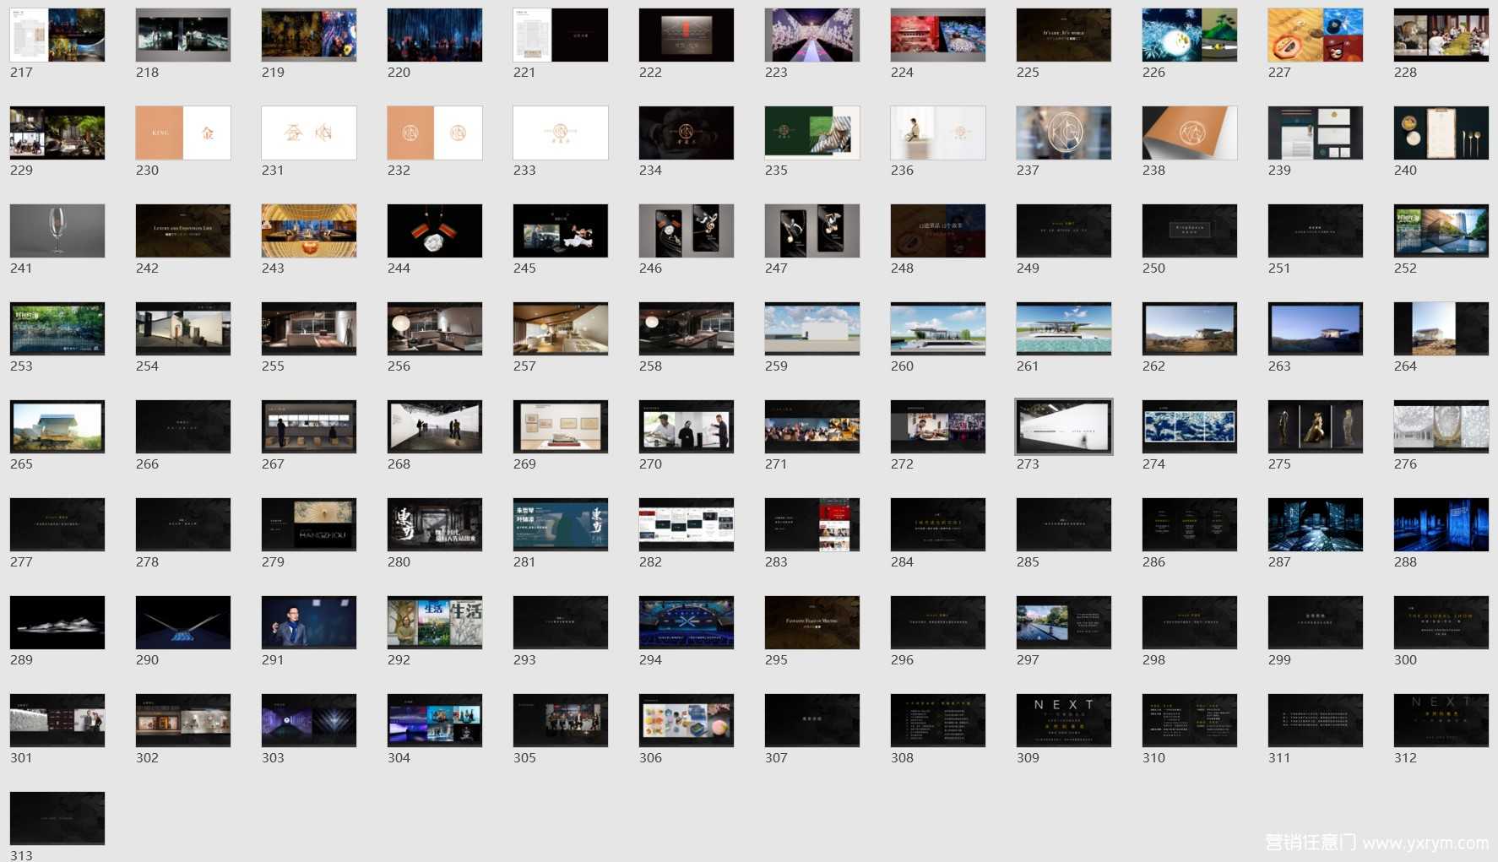
Task: Select slide 294 with the blue stage
Action: [x=686, y=622]
